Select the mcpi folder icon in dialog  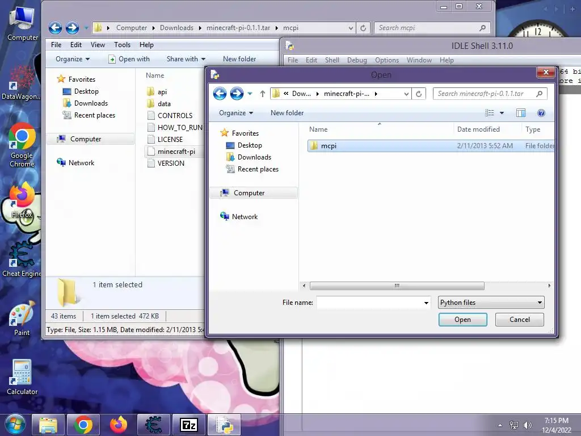[314, 146]
